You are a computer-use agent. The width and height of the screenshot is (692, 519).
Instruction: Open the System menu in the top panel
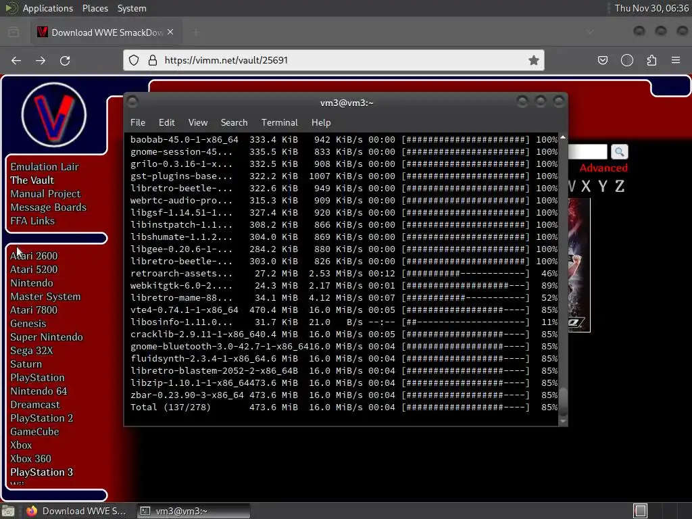[132, 8]
